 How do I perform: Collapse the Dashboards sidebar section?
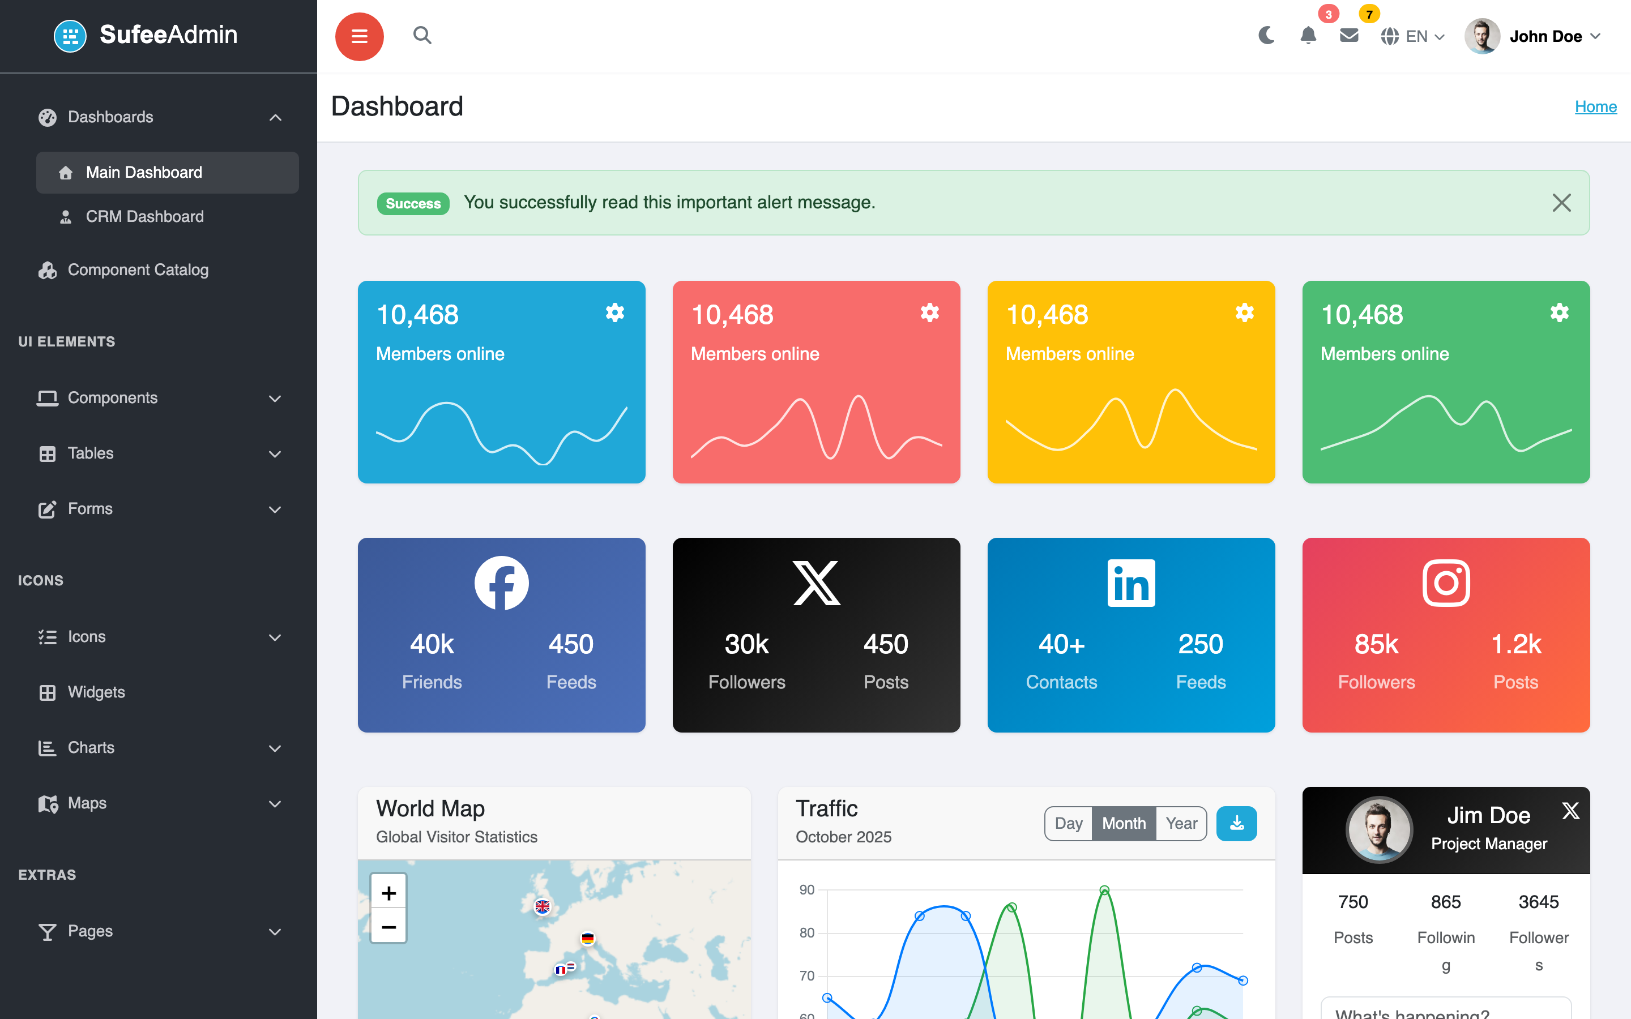(x=159, y=117)
